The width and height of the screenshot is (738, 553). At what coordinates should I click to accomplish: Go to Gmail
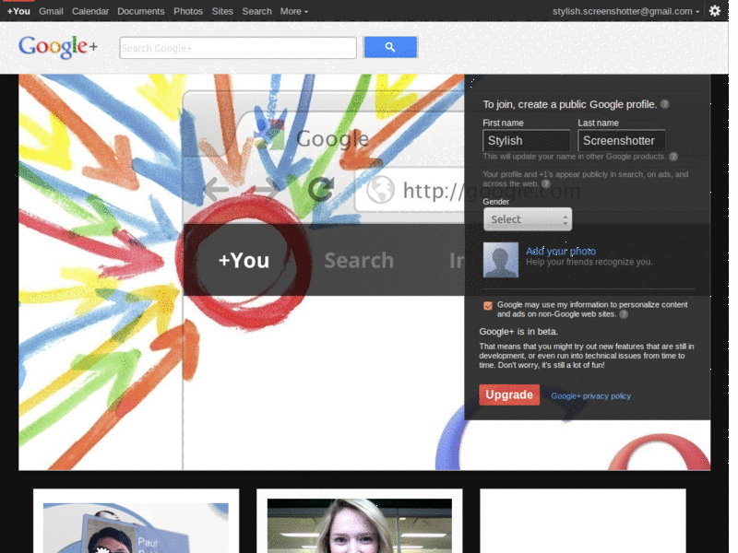point(51,11)
